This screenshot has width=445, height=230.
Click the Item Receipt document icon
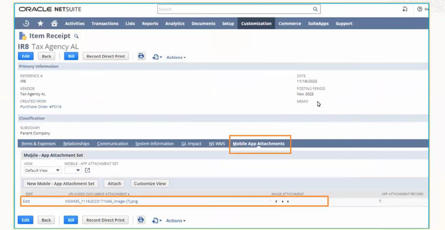coord(23,36)
